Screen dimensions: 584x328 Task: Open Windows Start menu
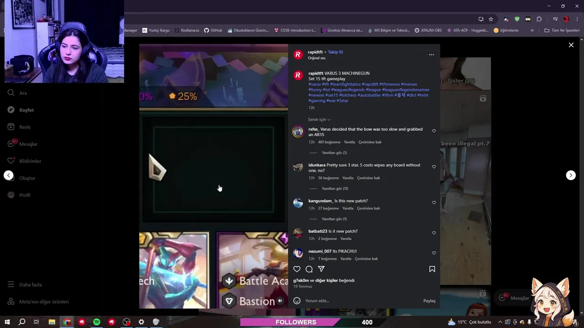pos(7,322)
